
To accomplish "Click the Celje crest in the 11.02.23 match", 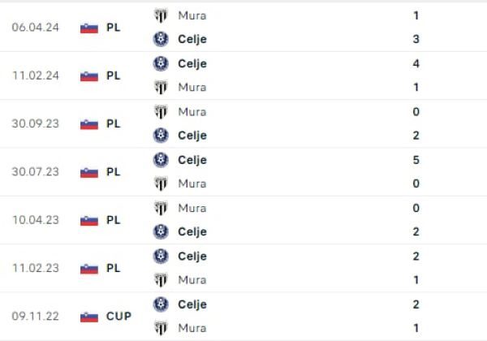I will coord(161,256).
